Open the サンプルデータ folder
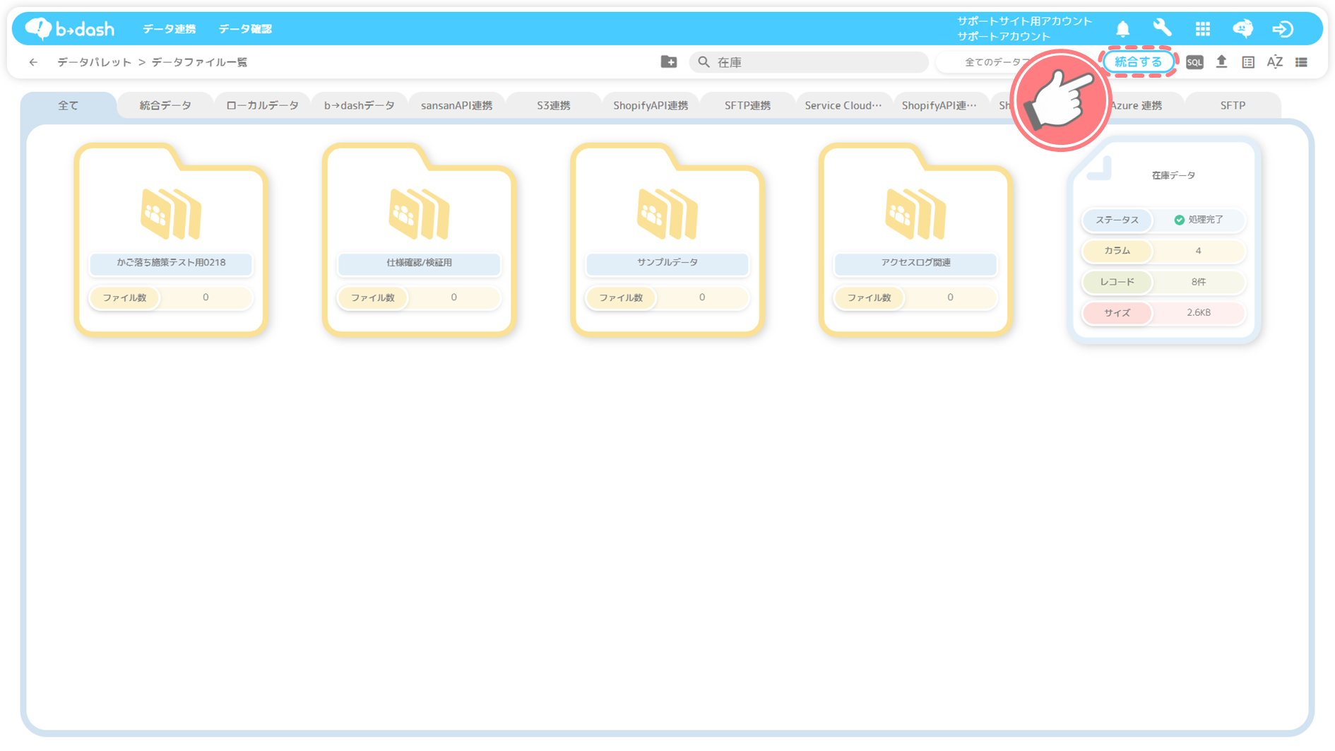 [667, 240]
